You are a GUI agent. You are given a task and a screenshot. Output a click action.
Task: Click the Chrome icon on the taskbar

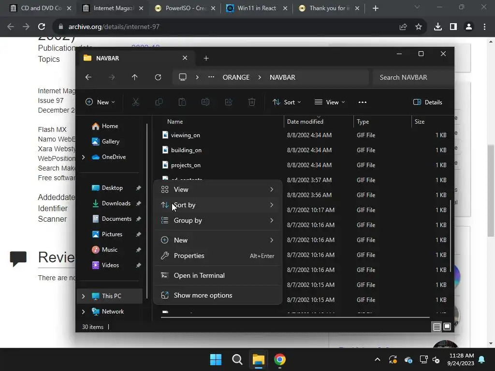280,359
